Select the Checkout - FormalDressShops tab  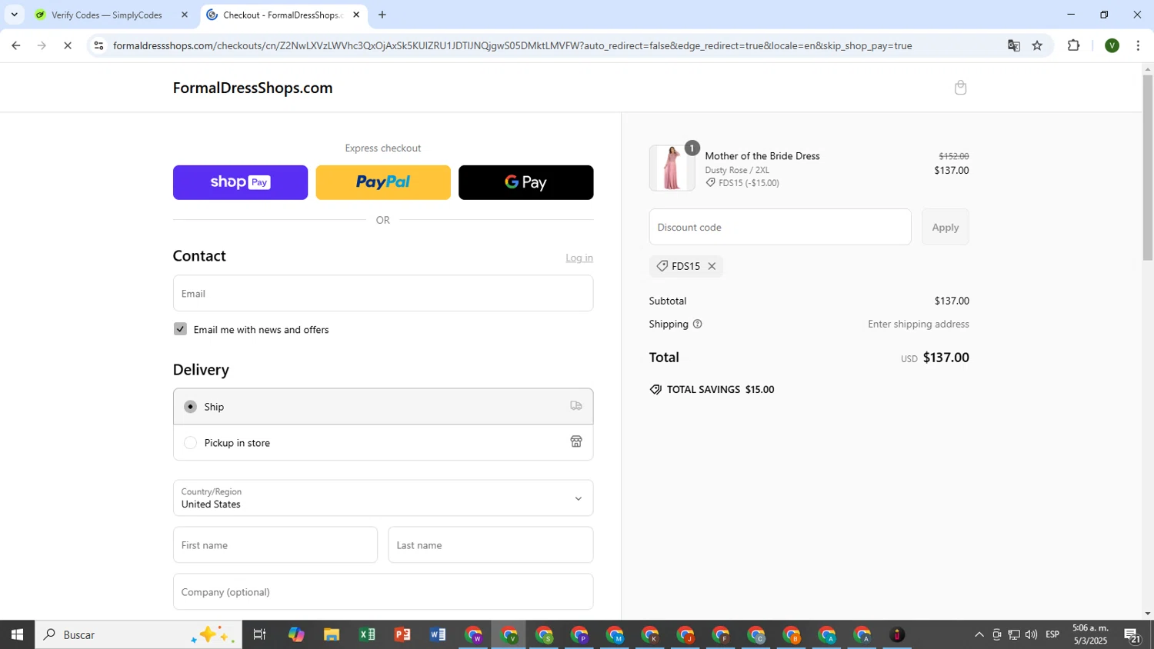283,15
